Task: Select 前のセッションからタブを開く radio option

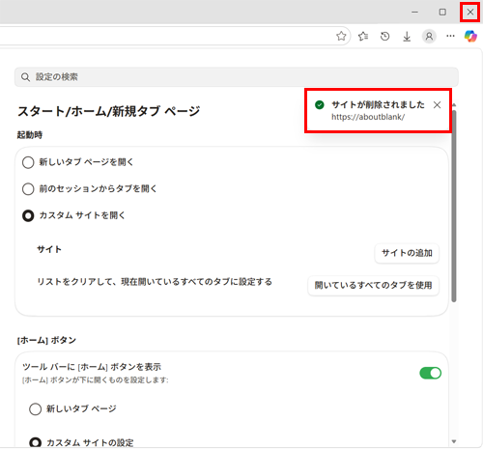Action: pyautogui.click(x=28, y=189)
